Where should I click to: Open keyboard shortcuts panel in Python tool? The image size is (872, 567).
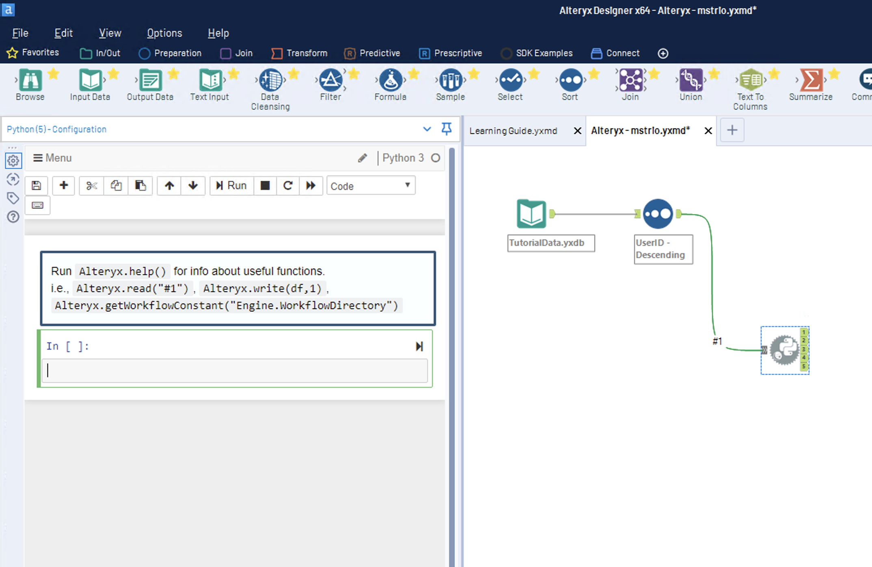click(x=37, y=205)
